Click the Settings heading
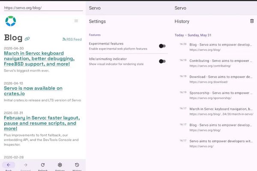 point(97,21)
